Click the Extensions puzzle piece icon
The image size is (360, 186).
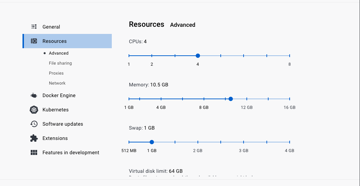(x=34, y=138)
